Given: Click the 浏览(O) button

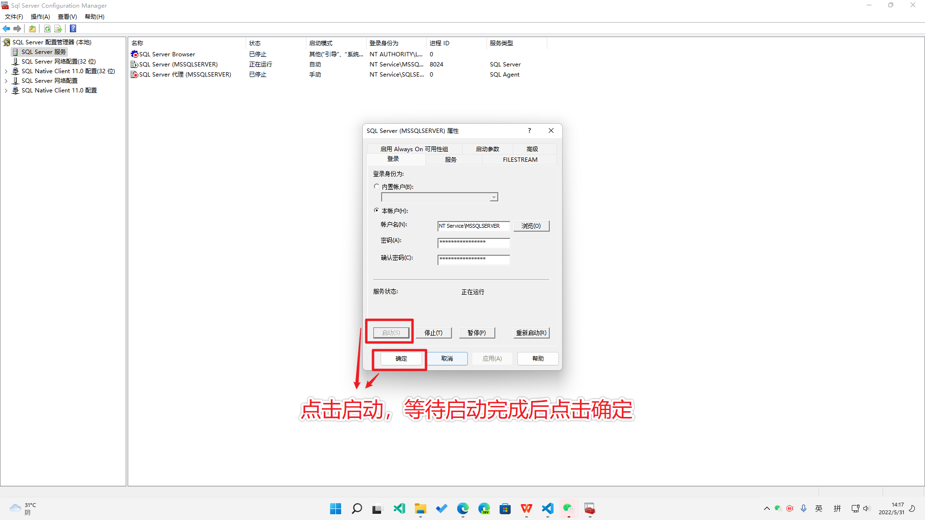Looking at the screenshot, I should 531,226.
